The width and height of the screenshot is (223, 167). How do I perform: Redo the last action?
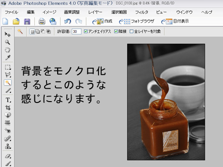pos(79,21)
